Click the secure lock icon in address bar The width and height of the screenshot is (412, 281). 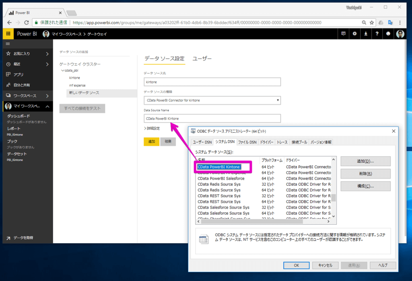point(36,23)
